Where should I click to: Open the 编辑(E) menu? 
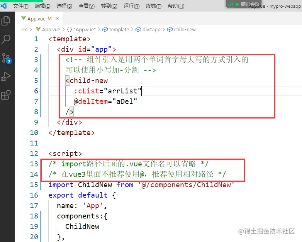[x=42, y=6]
